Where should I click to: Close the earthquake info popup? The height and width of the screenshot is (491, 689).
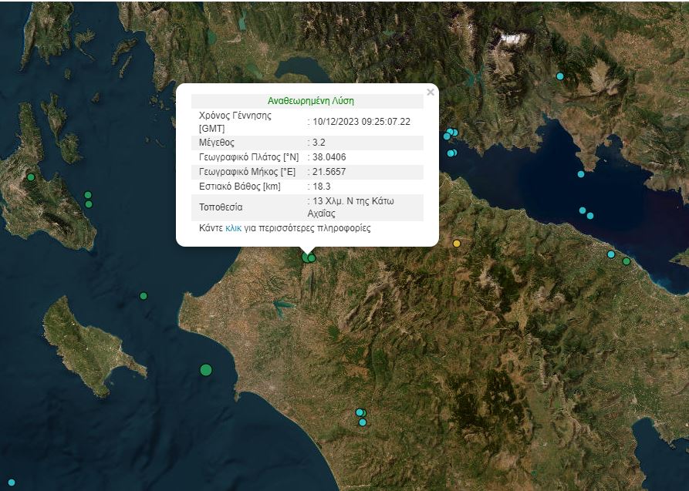click(431, 92)
